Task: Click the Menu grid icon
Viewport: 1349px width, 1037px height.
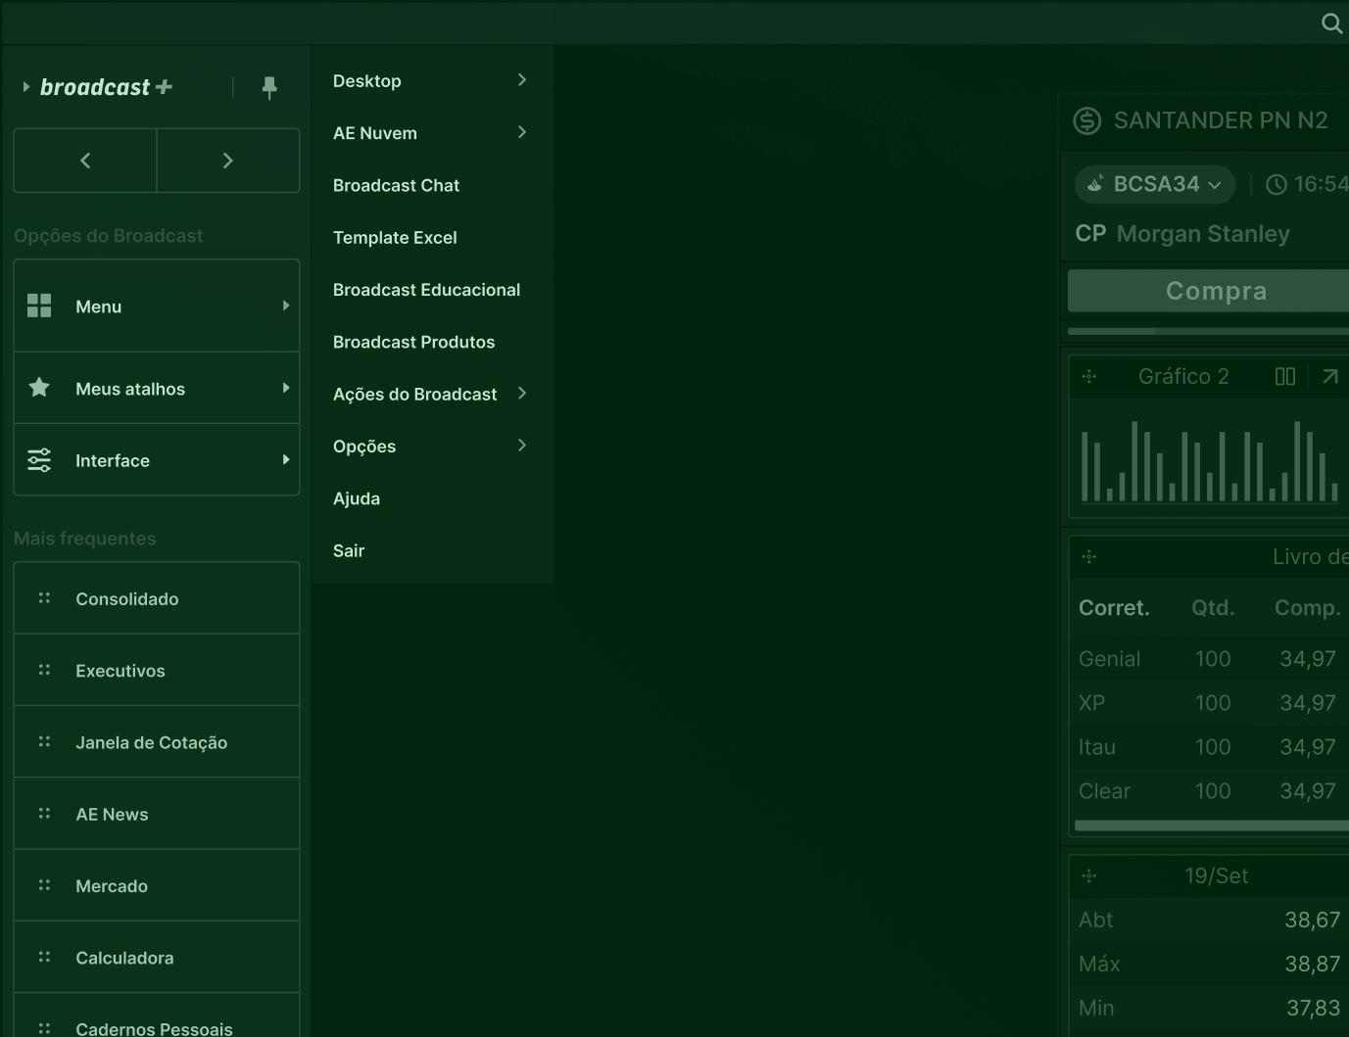Action: [x=39, y=306]
